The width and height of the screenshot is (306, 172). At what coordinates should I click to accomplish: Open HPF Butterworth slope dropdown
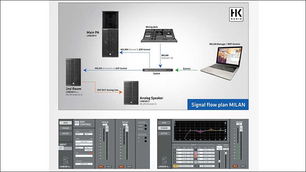pos(188,166)
